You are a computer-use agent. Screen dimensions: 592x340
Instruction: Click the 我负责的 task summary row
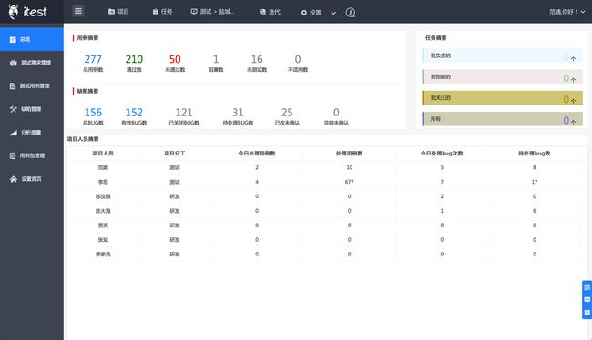[x=502, y=55]
